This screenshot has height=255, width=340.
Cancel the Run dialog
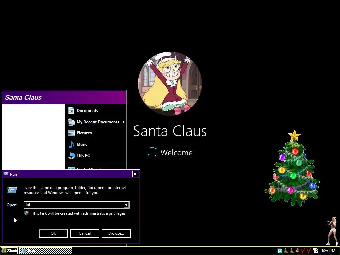point(85,233)
